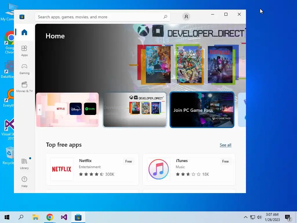The image size is (297, 223).
Task: Open the Library section
Action: coord(24,164)
